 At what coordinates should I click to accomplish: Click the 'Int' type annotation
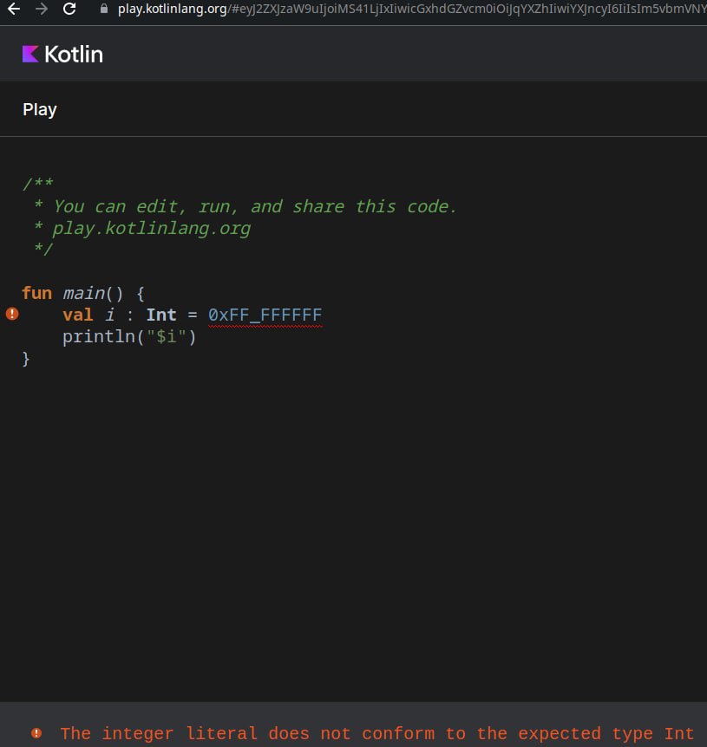(161, 315)
